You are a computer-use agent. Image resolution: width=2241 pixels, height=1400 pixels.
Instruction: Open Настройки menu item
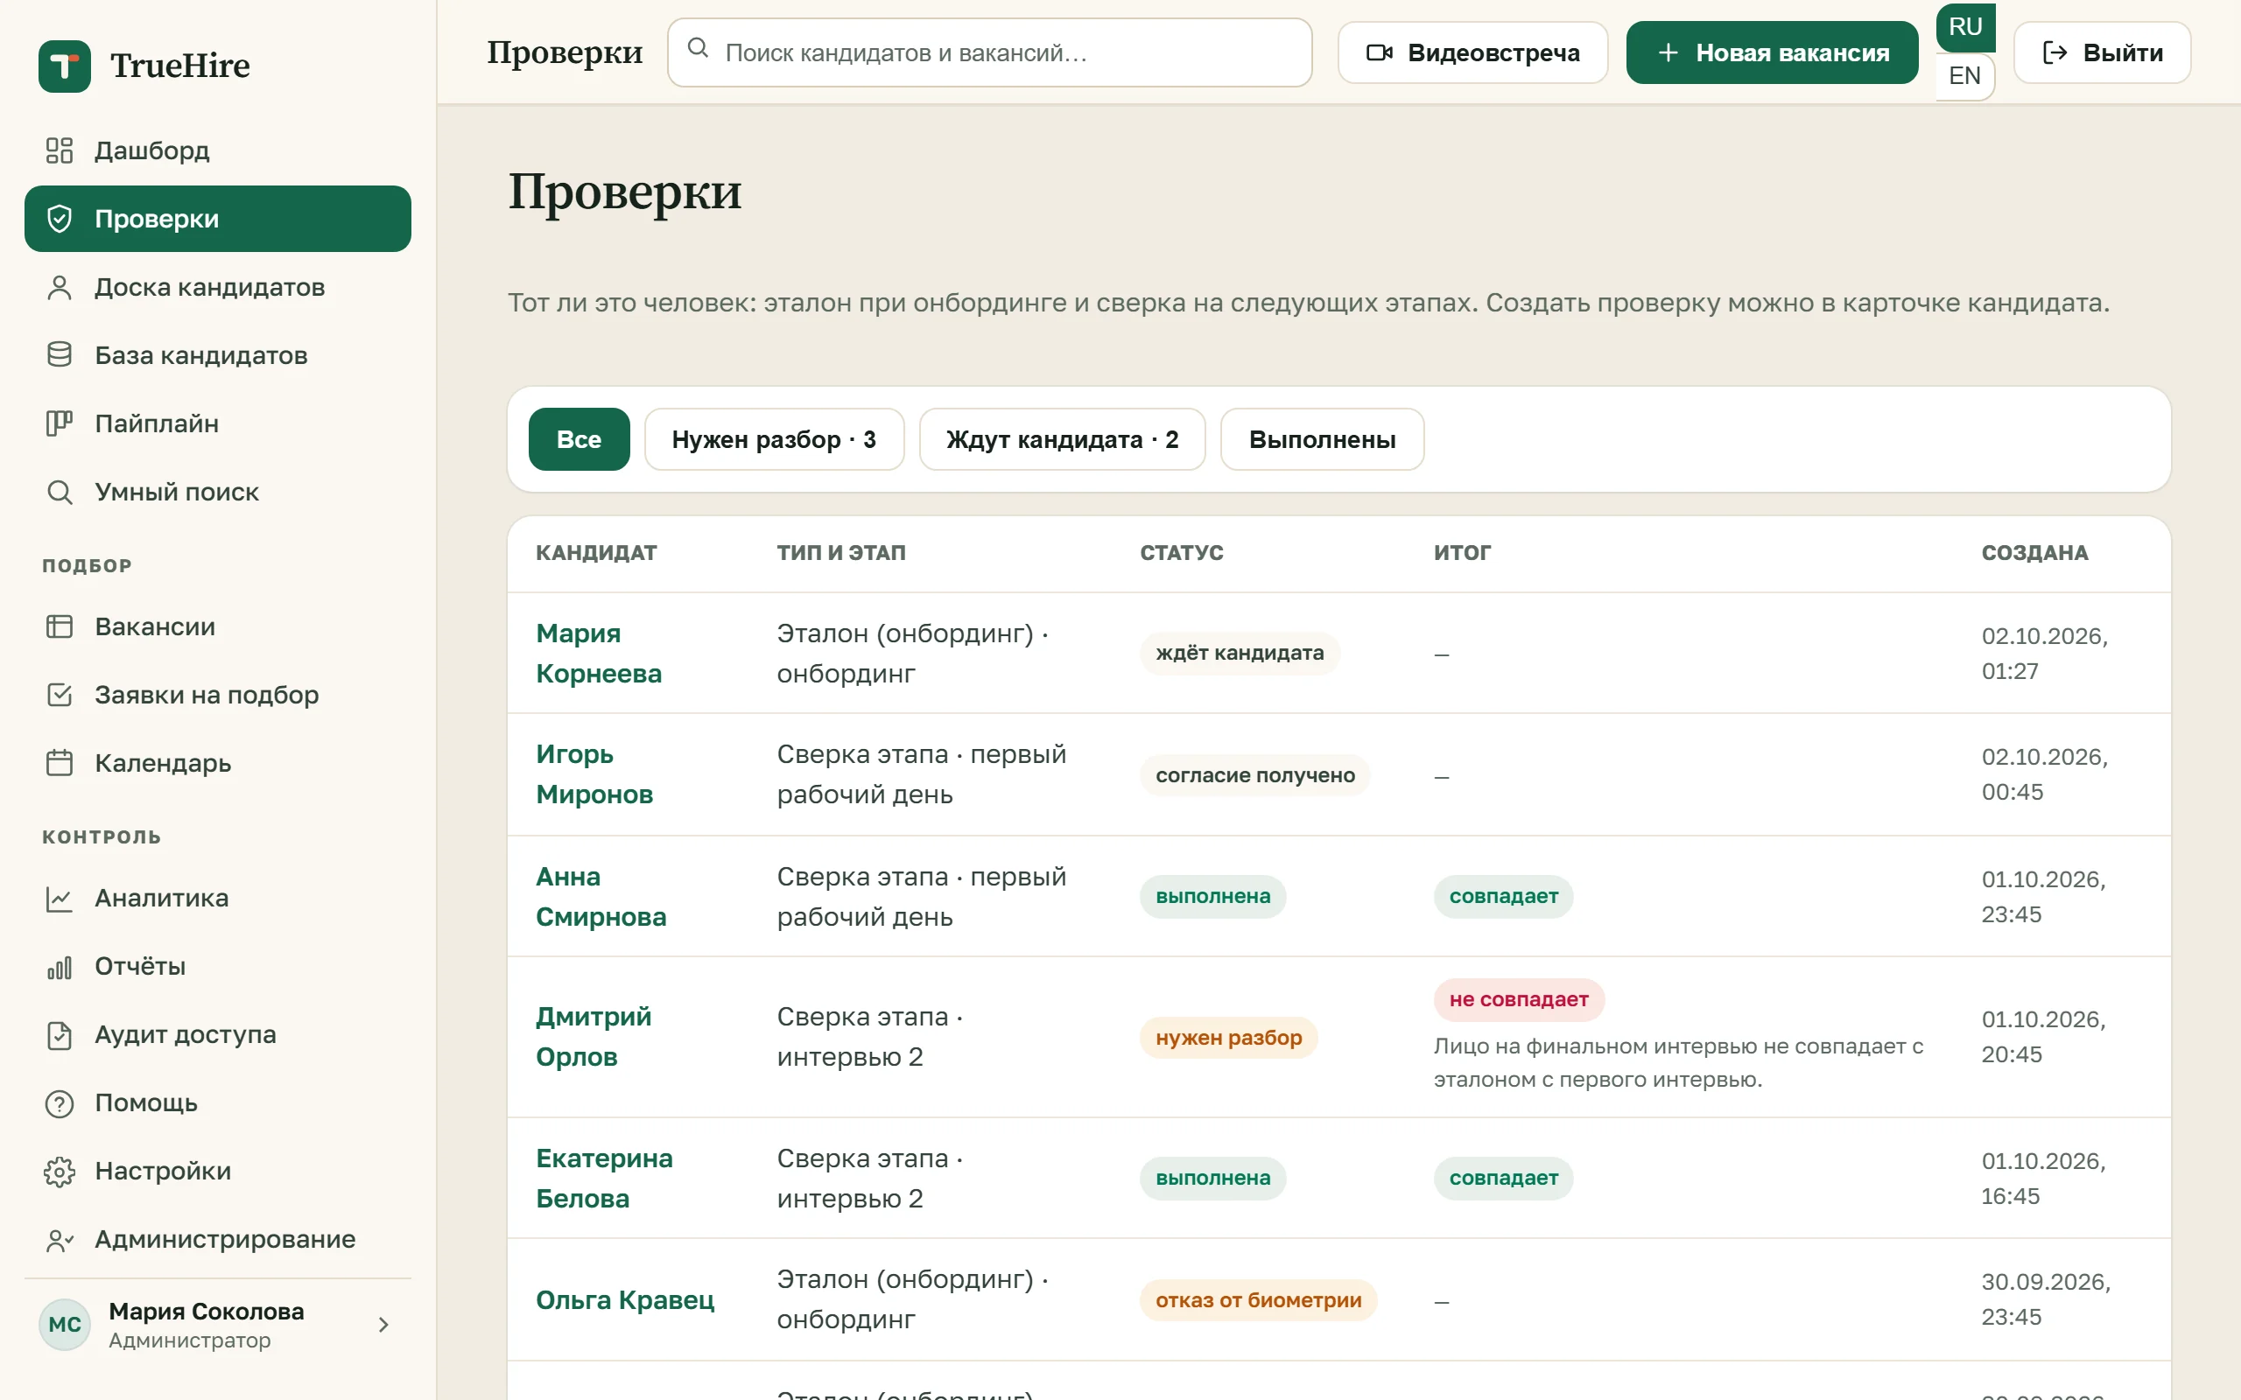218,1172
